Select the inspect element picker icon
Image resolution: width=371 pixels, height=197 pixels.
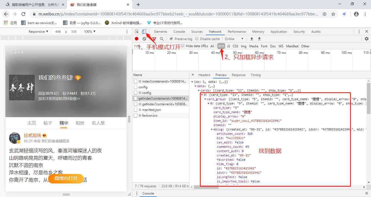[x=137, y=32]
